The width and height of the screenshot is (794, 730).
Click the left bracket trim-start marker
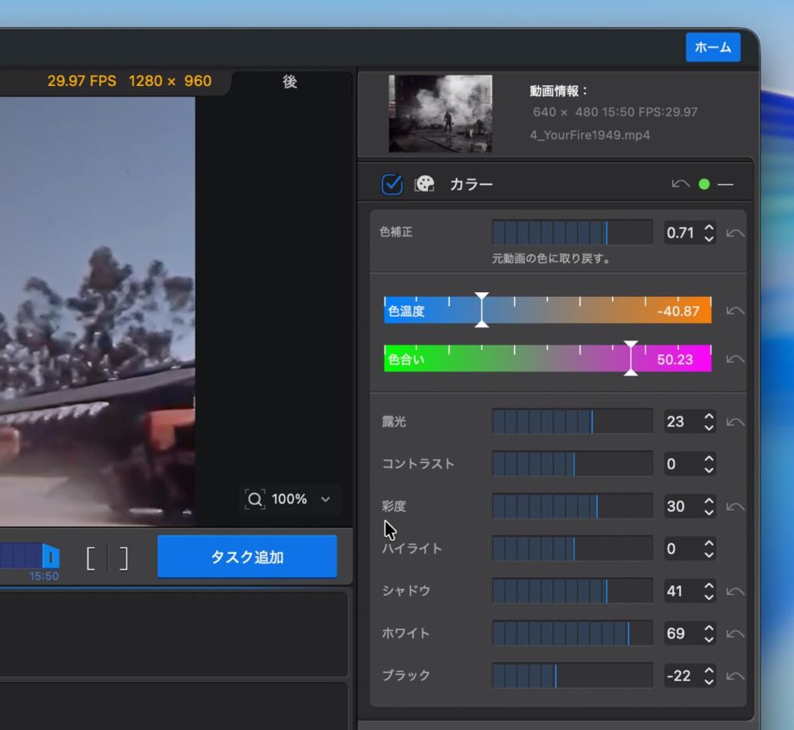coord(91,559)
